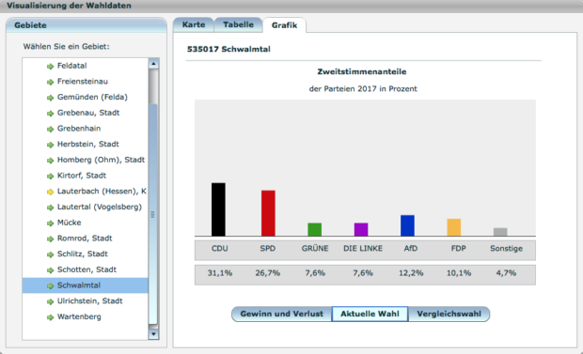This screenshot has height=354, width=583.
Task: Click the arrow icon beside Schwalmtal entry
Action: pos(50,286)
